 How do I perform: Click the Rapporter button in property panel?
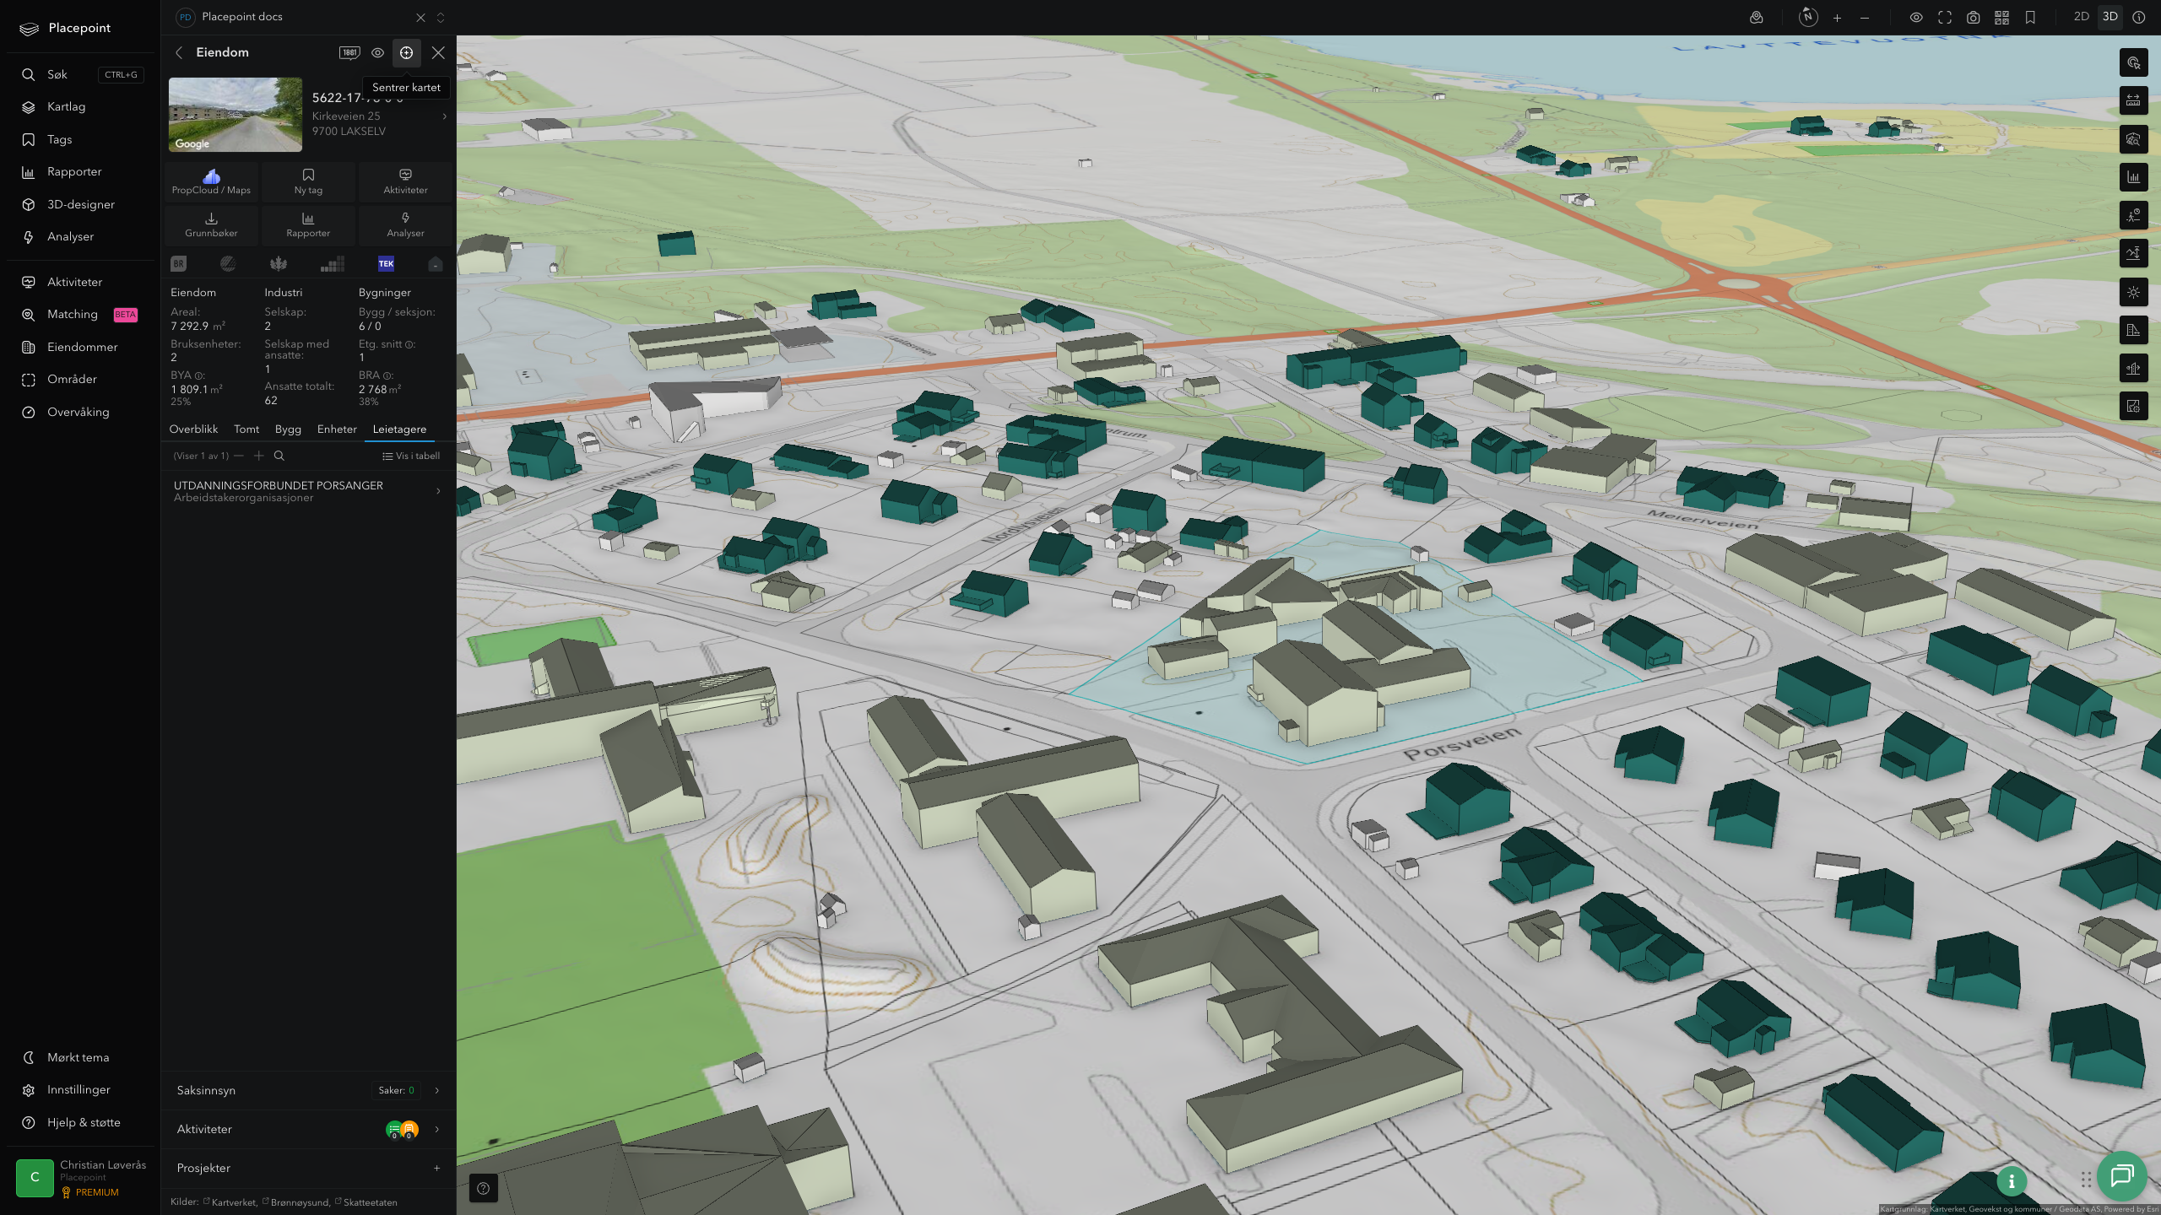pos(308,224)
